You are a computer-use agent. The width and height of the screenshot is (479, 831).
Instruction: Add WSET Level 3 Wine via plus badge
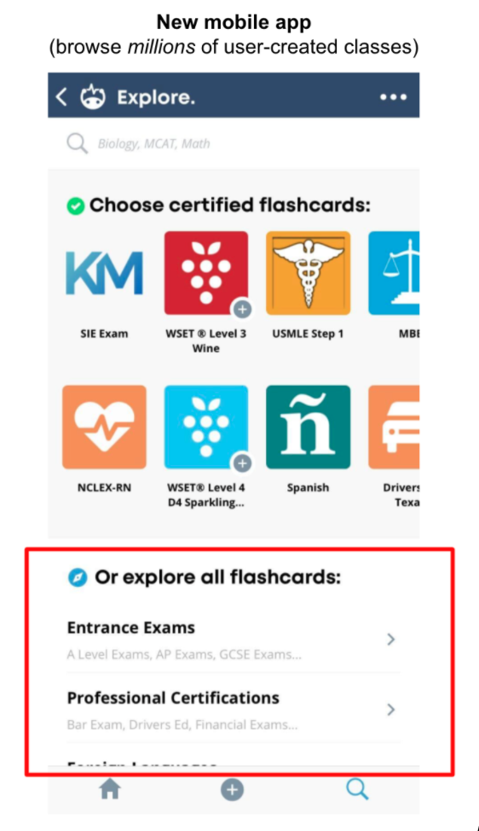point(242,309)
